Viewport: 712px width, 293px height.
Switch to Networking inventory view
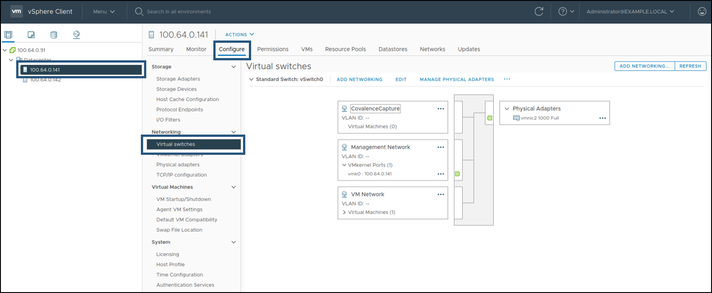pyautogui.click(x=77, y=35)
